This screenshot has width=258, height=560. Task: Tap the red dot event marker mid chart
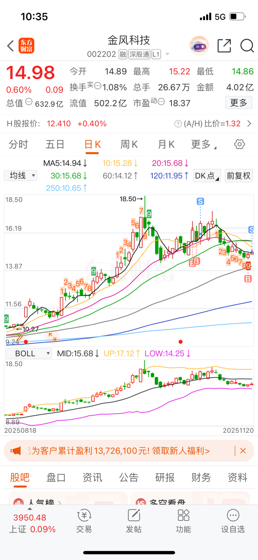[181, 342]
